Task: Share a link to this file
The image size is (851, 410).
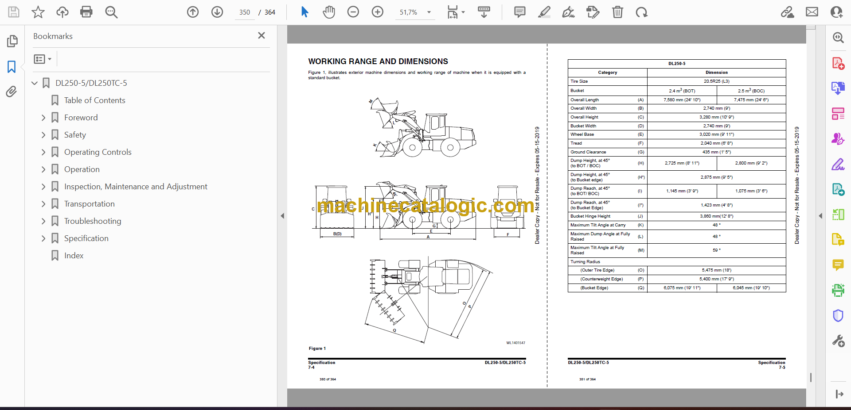Action: click(x=788, y=12)
